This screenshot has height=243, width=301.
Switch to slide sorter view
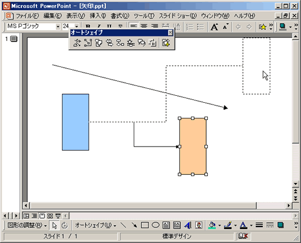50,216
